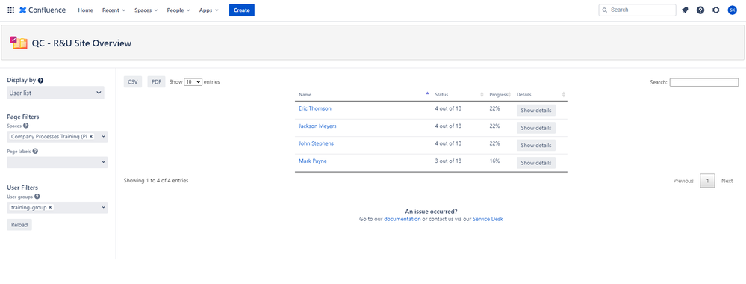This screenshot has height=284, width=746.
Task: Click the Confluence logo
Action: 43,10
